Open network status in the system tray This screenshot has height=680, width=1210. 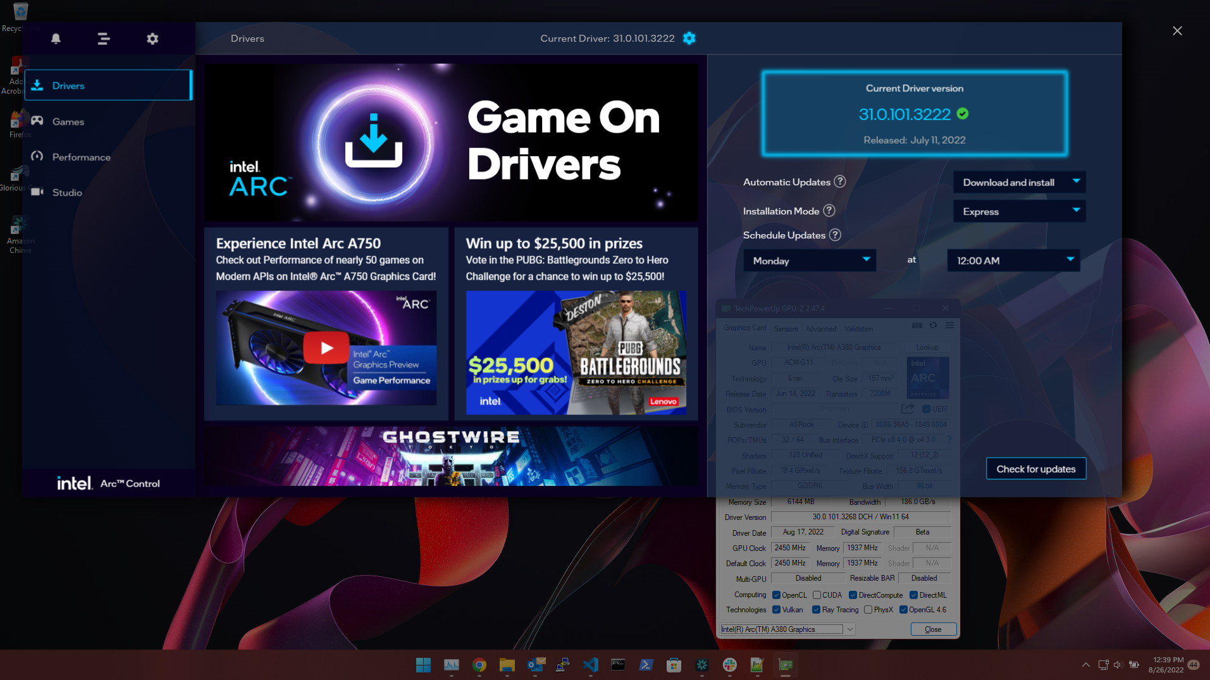coord(1103,665)
